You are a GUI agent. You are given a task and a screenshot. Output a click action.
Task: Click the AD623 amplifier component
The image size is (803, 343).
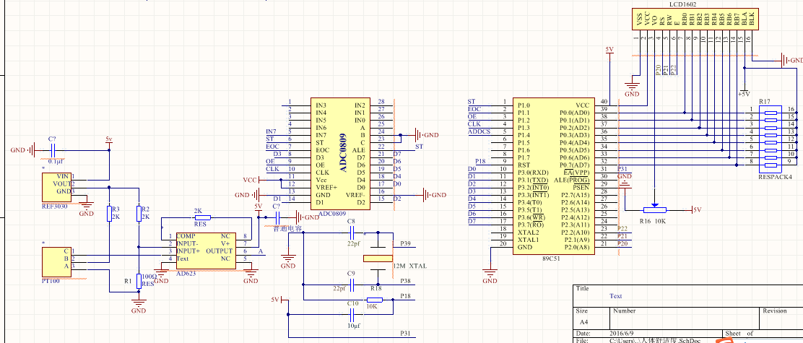[203, 248]
